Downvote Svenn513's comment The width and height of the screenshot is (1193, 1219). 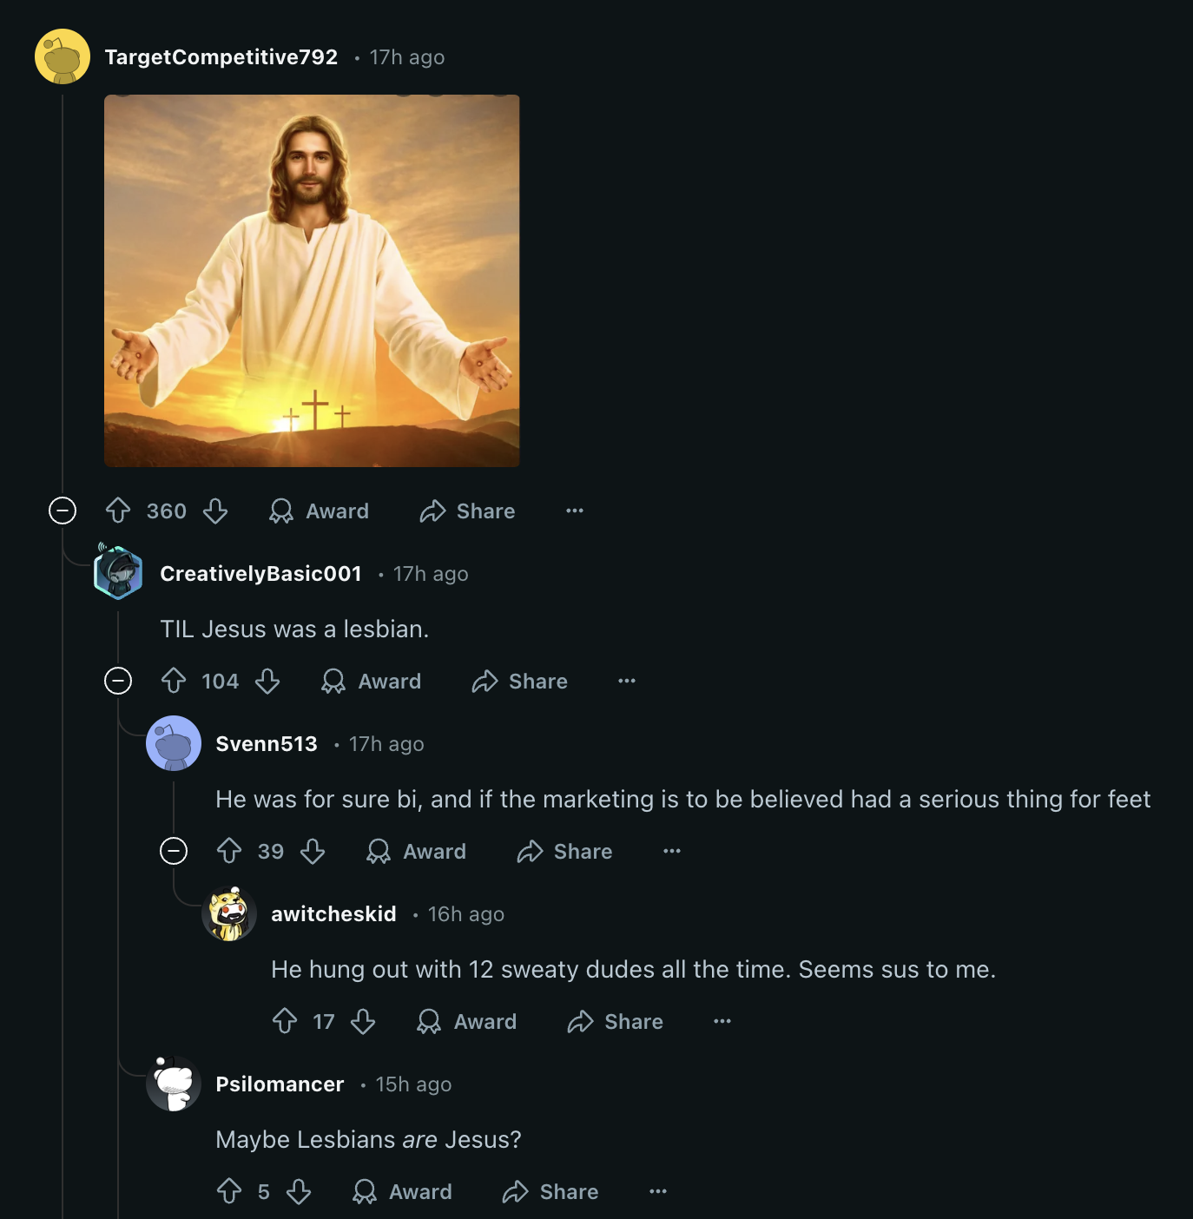(x=313, y=851)
